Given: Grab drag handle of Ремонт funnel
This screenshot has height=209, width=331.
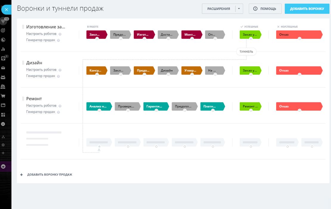Looking at the screenshot, I should coord(23,99).
